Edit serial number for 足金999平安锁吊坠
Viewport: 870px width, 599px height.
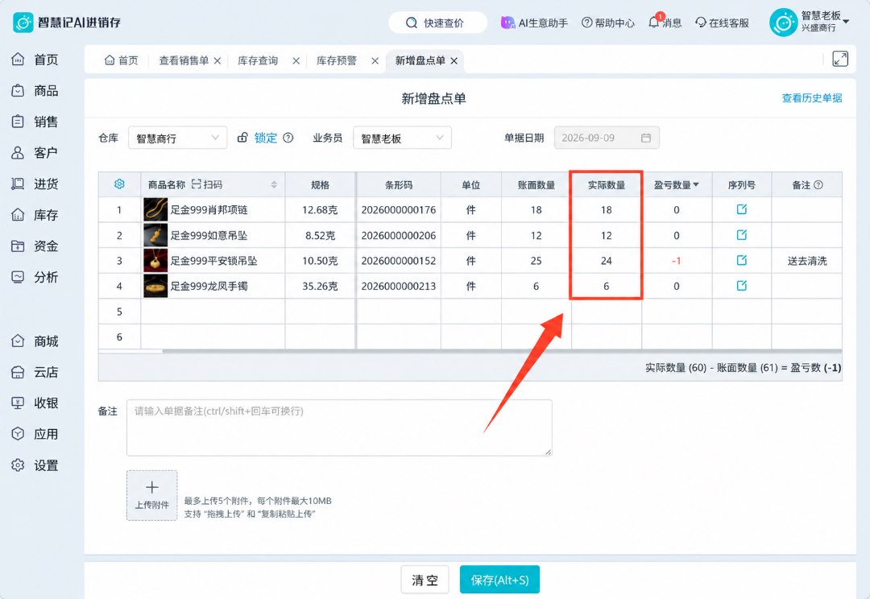pos(741,260)
